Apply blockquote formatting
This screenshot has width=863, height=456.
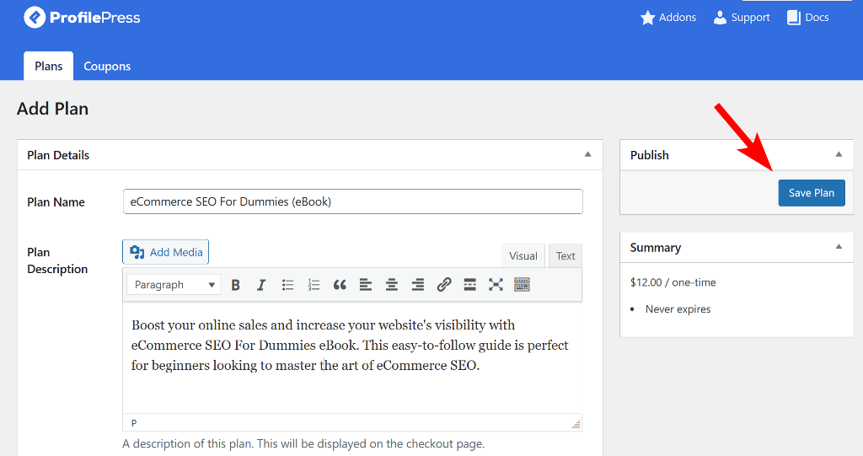point(340,285)
